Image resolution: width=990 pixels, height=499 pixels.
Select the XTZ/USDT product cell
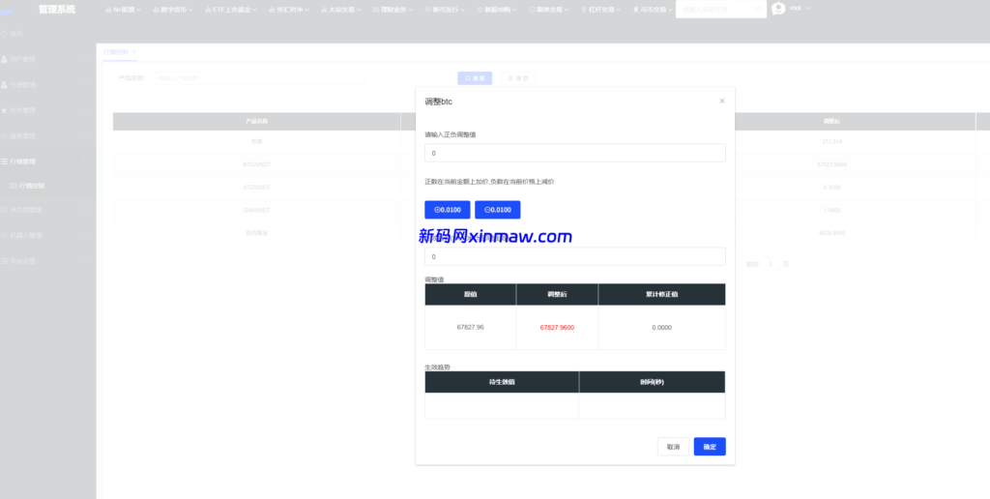coord(257,187)
